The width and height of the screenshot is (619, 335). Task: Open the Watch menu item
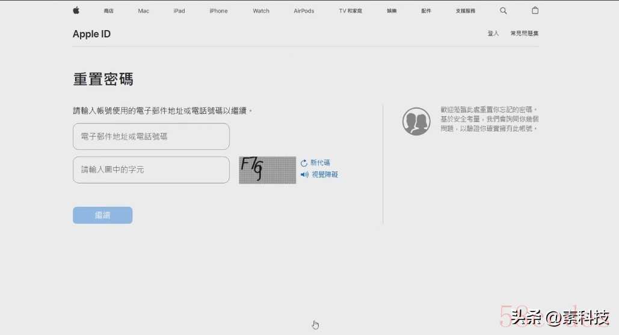tap(261, 11)
